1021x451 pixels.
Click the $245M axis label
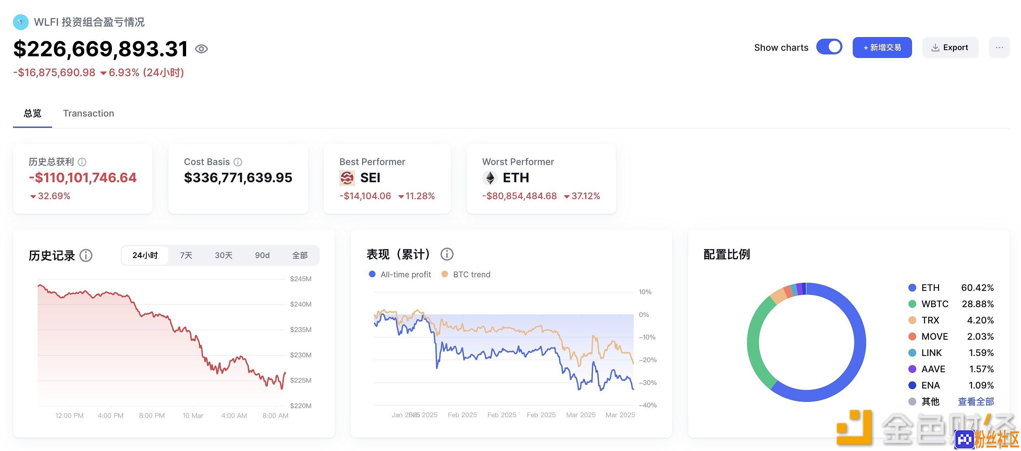coord(301,279)
